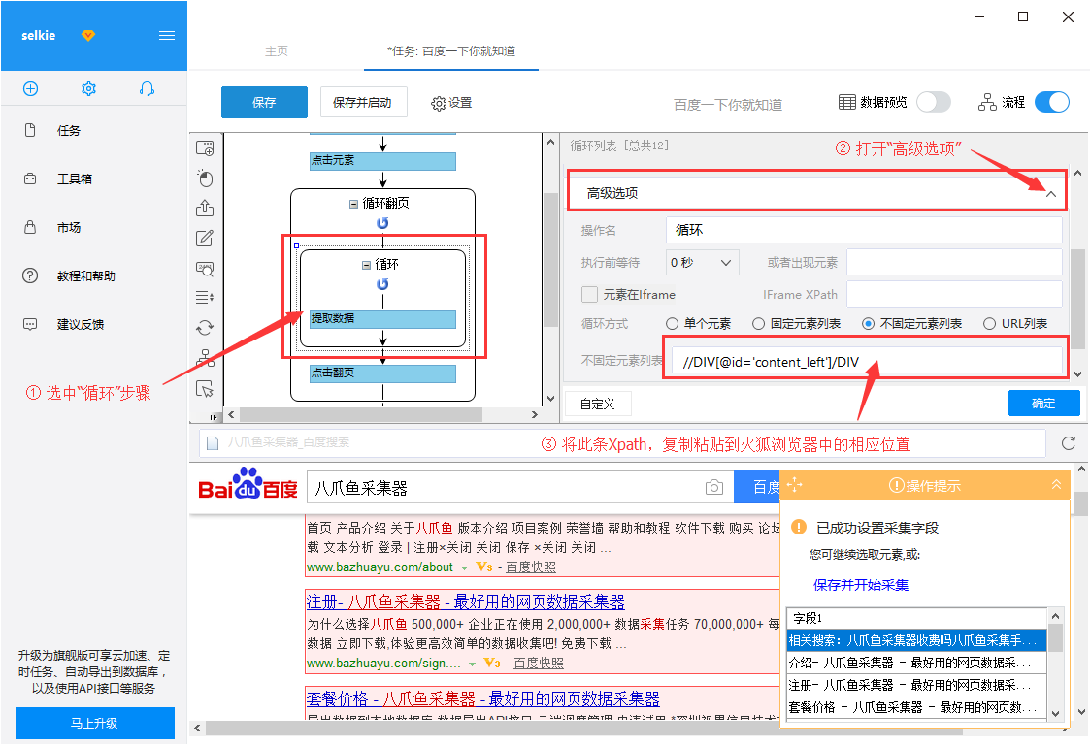Select the 相关搜索 row in 字段1 list
1091x745 pixels.
click(x=916, y=640)
